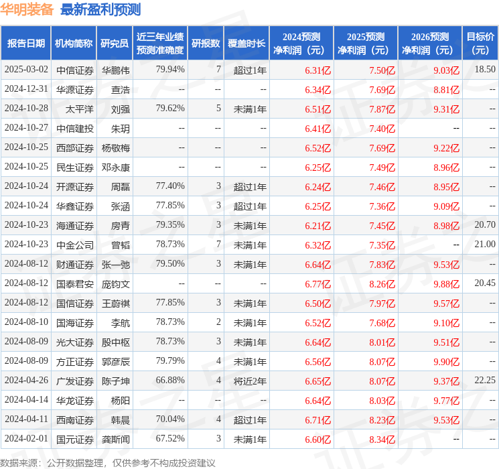The image size is (499, 469).
Task: Click date cell 2025-03-02
Action: coord(26,70)
